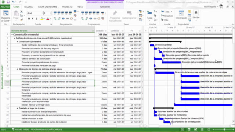
Task: Click the zoom slider handle
Action: [x=224, y=129]
